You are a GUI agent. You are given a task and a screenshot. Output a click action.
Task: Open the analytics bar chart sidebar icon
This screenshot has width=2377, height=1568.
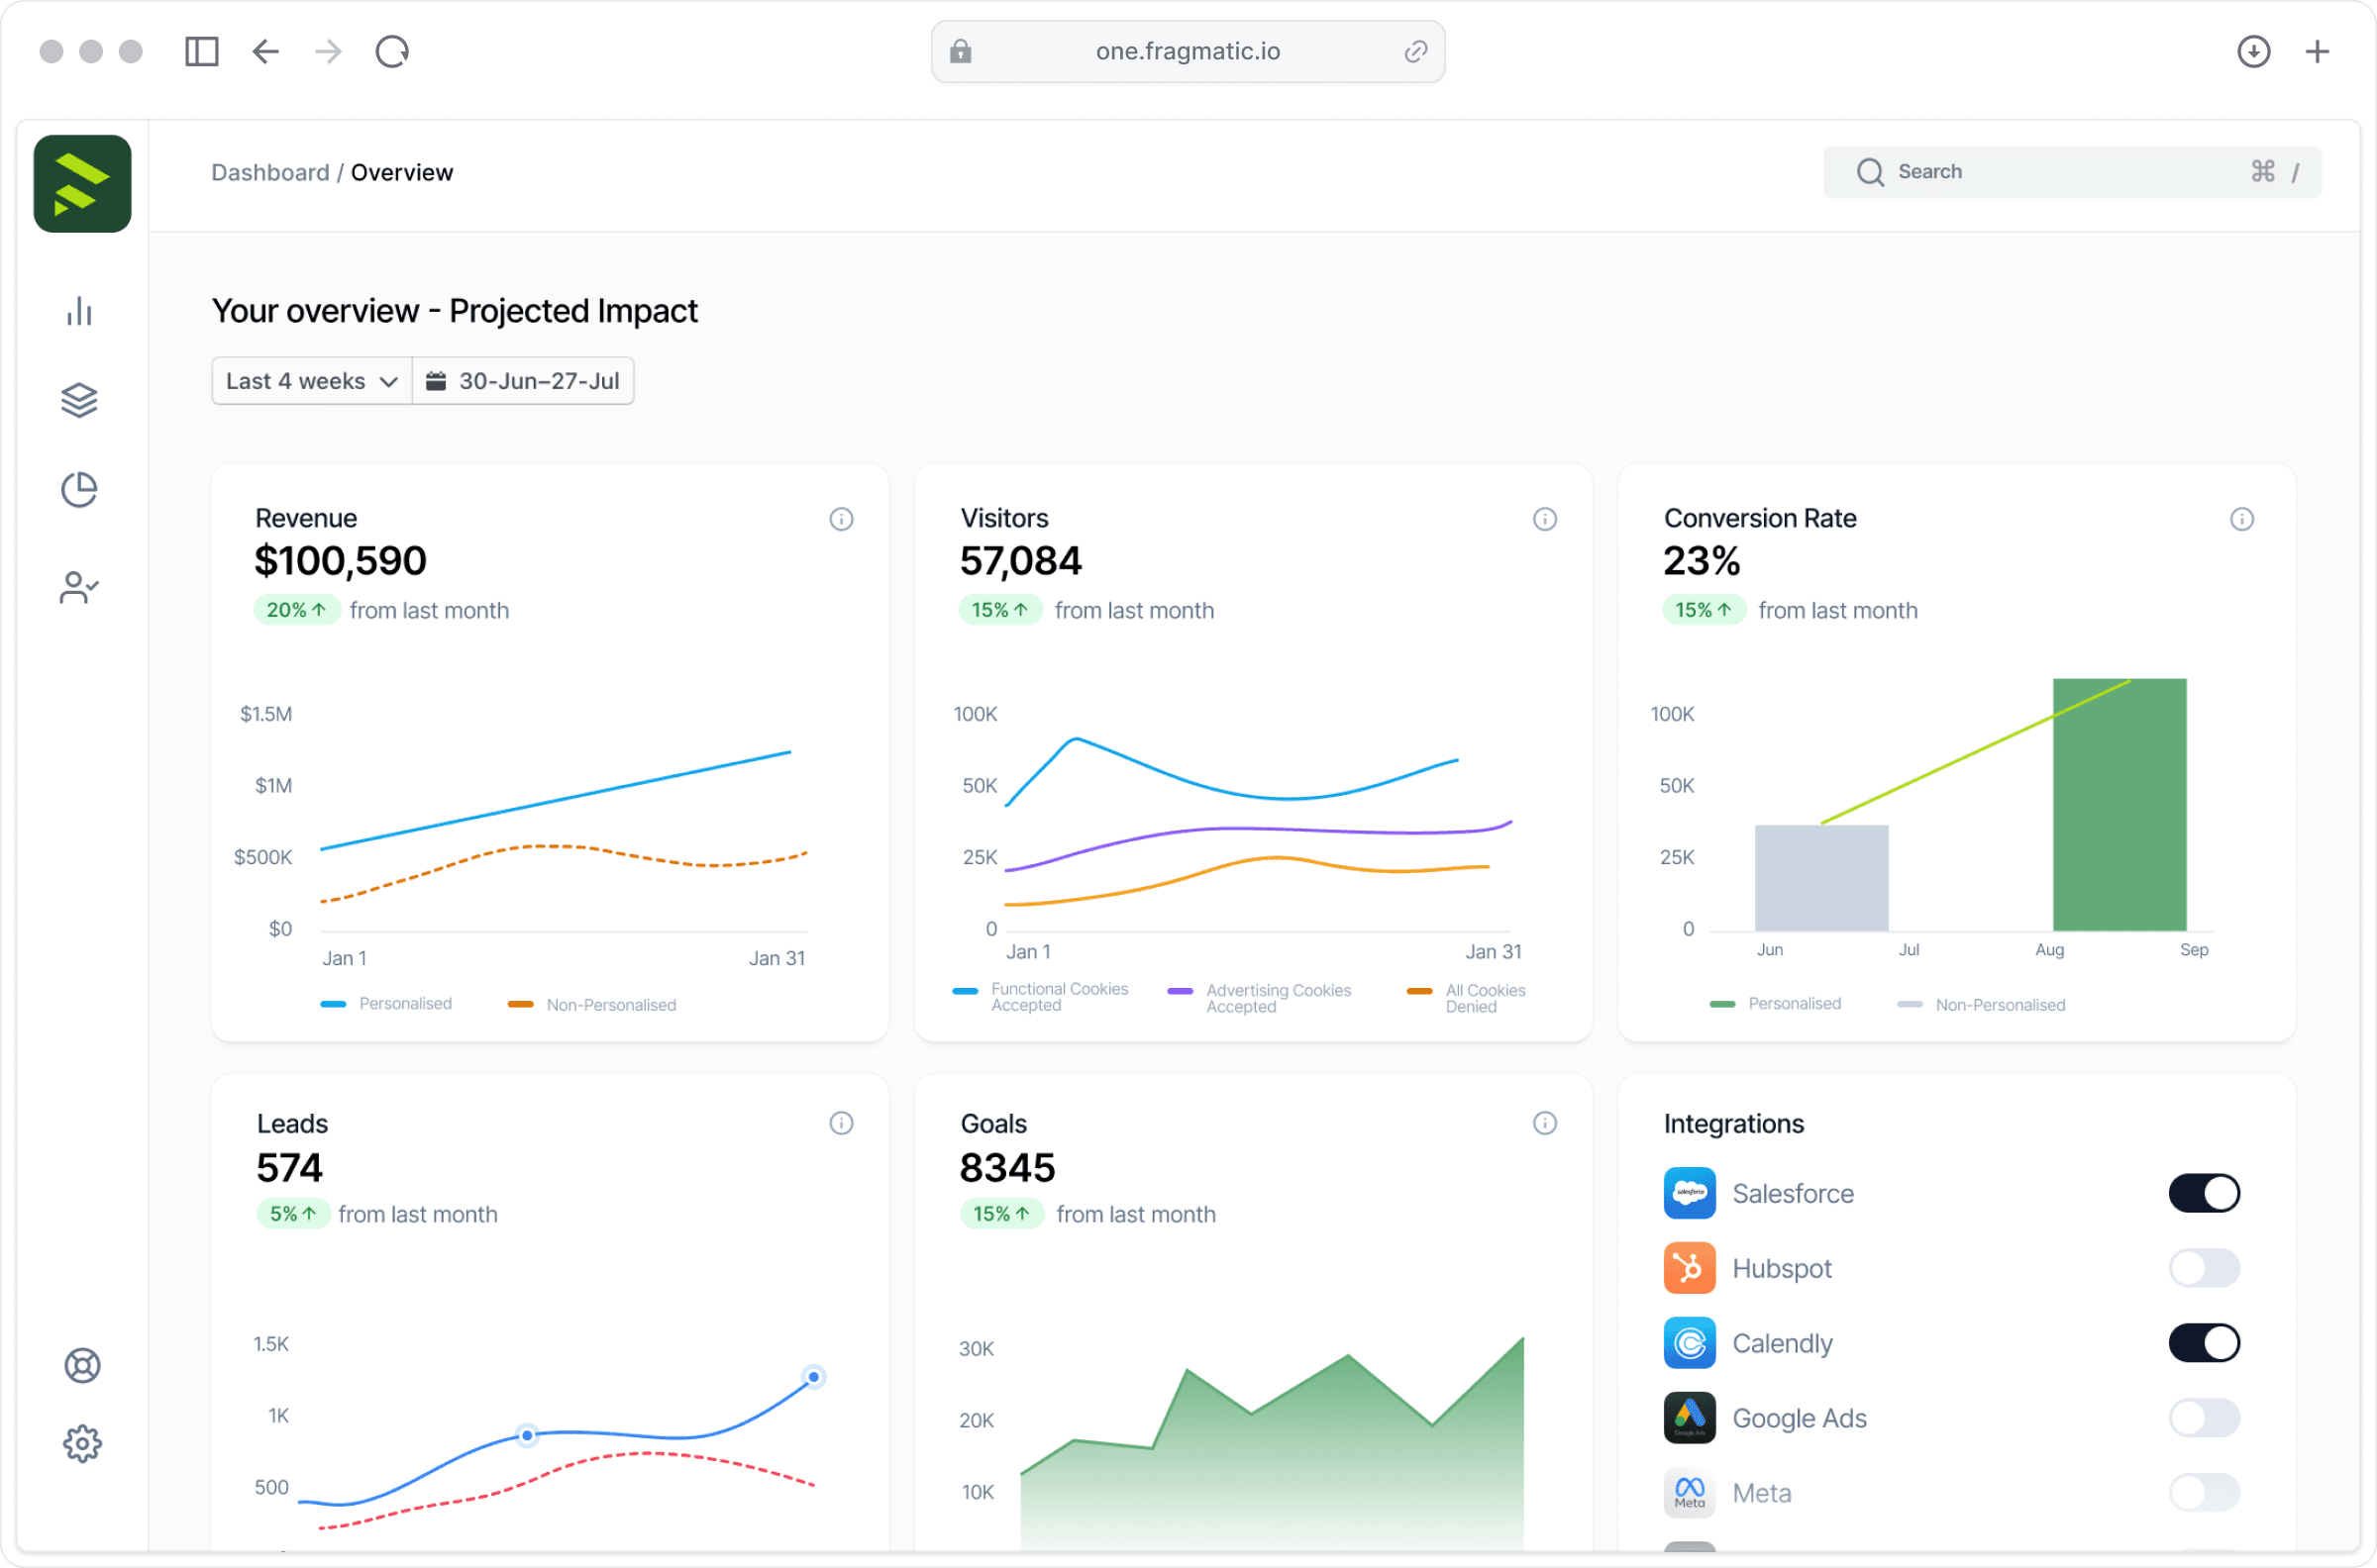coord(80,311)
